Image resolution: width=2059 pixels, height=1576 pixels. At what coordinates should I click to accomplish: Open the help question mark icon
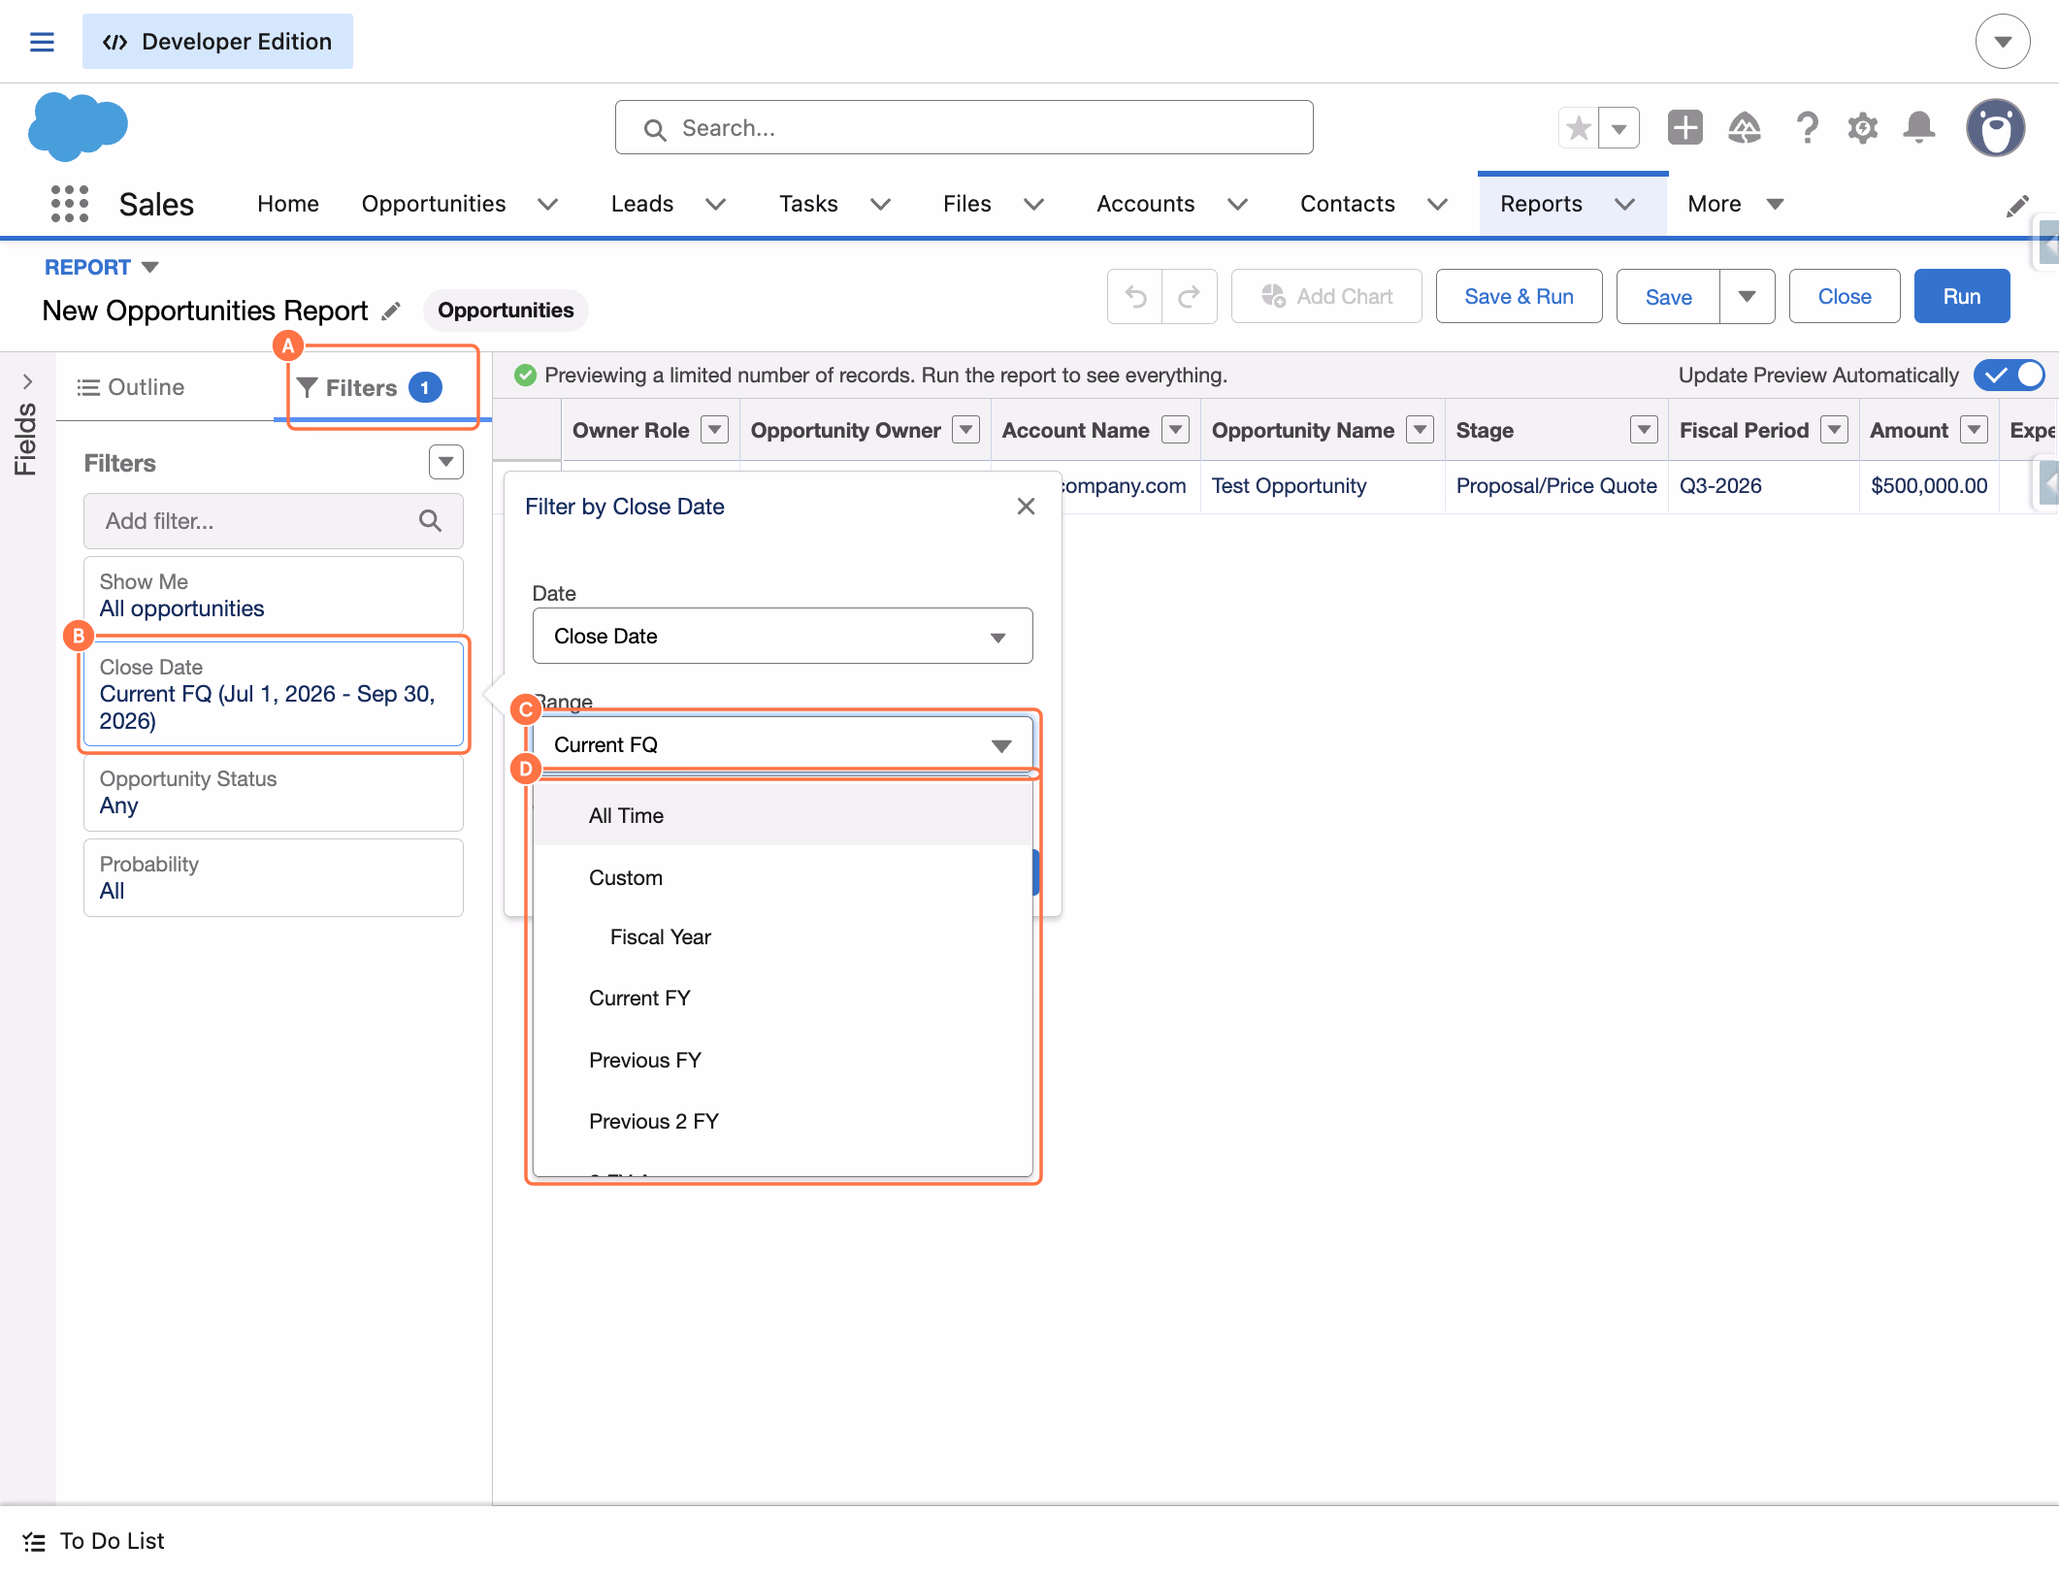tap(1807, 127)
